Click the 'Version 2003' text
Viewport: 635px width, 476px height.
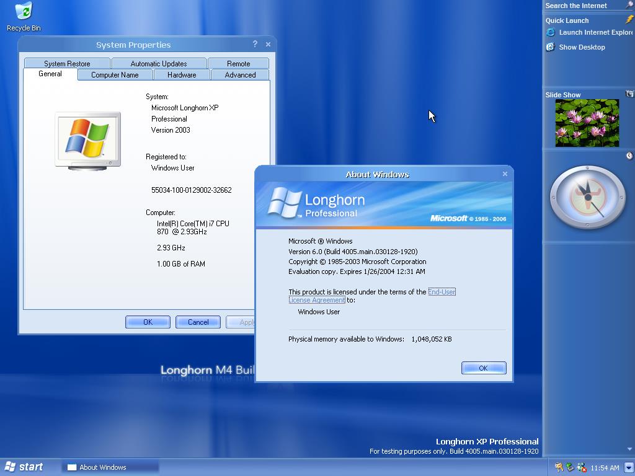[171, 130]
